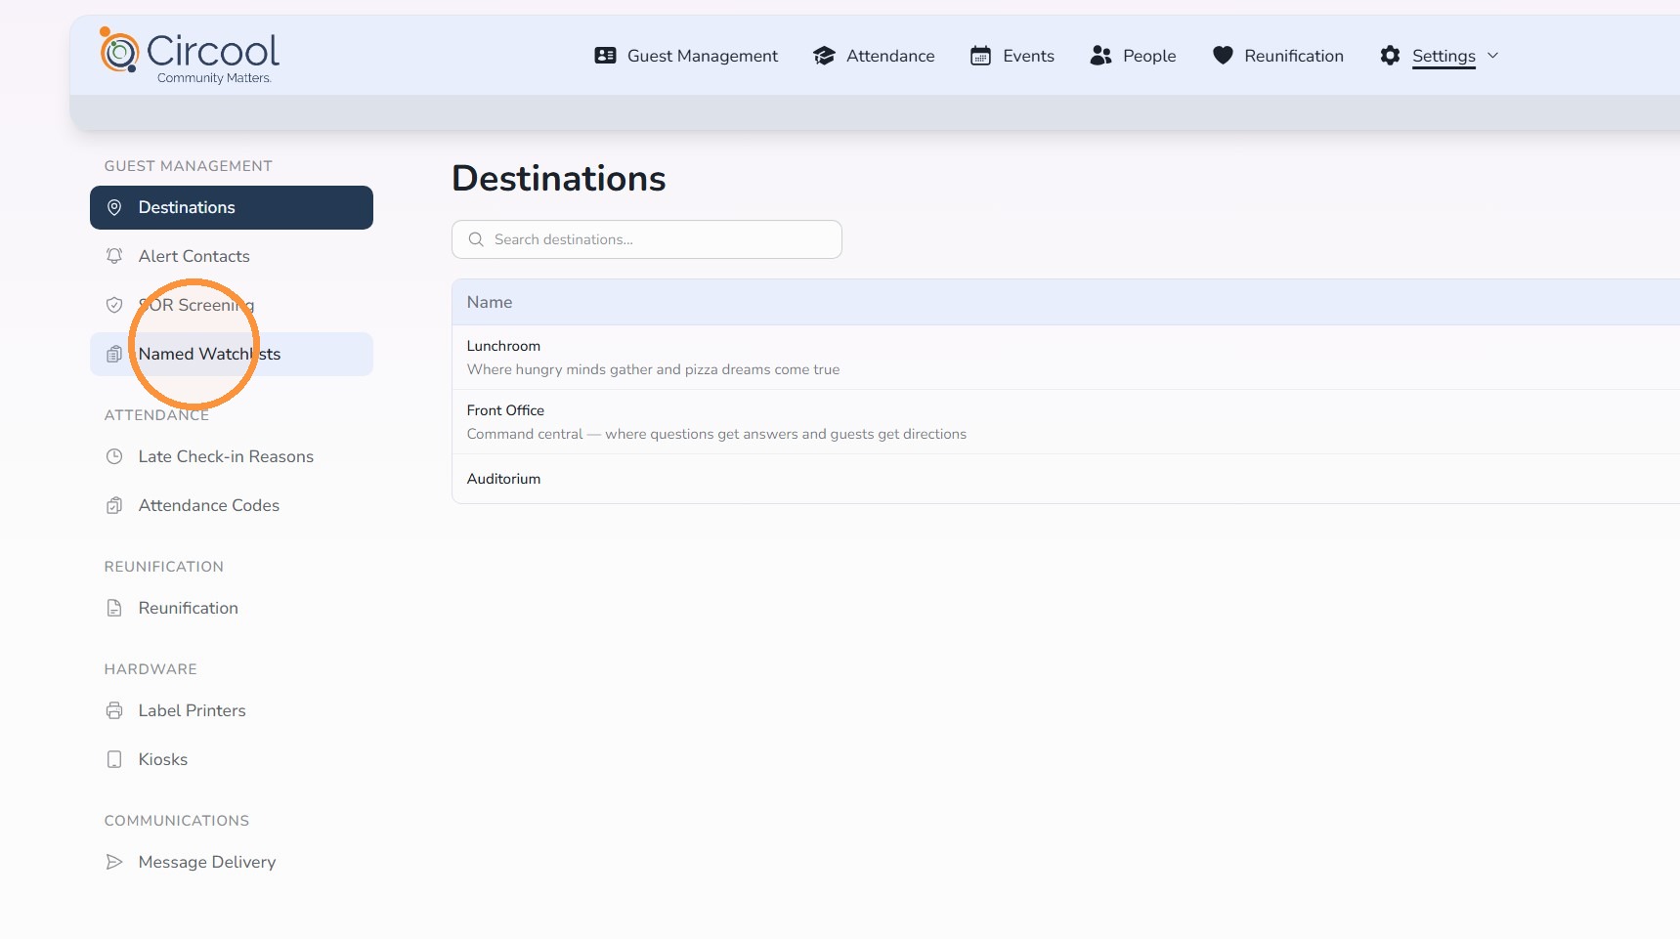Open Kiosks in the sidebar
This screenshot has height=939, width=1680.
[x=232, y=759]
